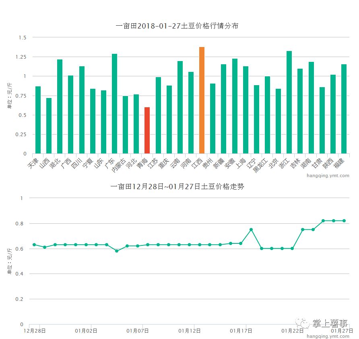Click the 江西 x-axis label

[x=197, y=163]
